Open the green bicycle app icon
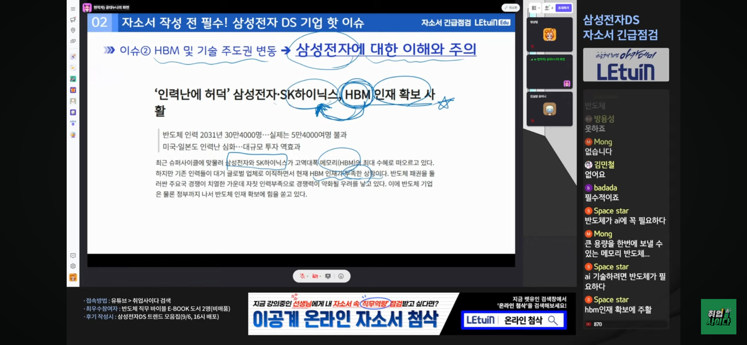Viewport: 747px width, 345px height. click(x=73, y=79)
